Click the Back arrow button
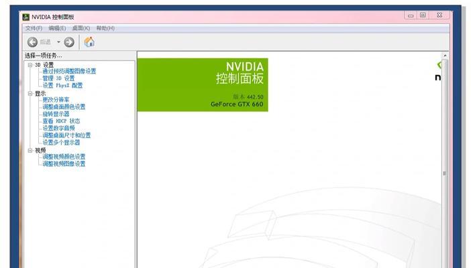This screenshot has width=471, height=268. pyautogui.click(x=32, y=42)
